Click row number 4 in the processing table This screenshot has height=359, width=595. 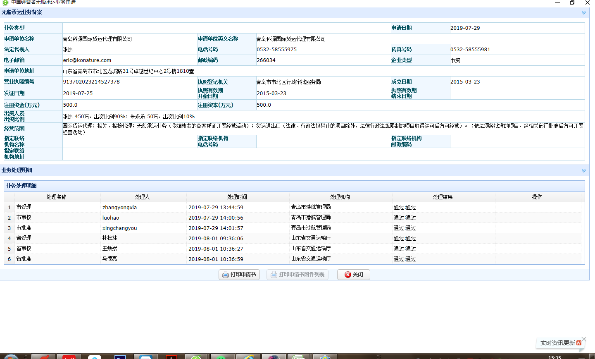click(9, 238)
